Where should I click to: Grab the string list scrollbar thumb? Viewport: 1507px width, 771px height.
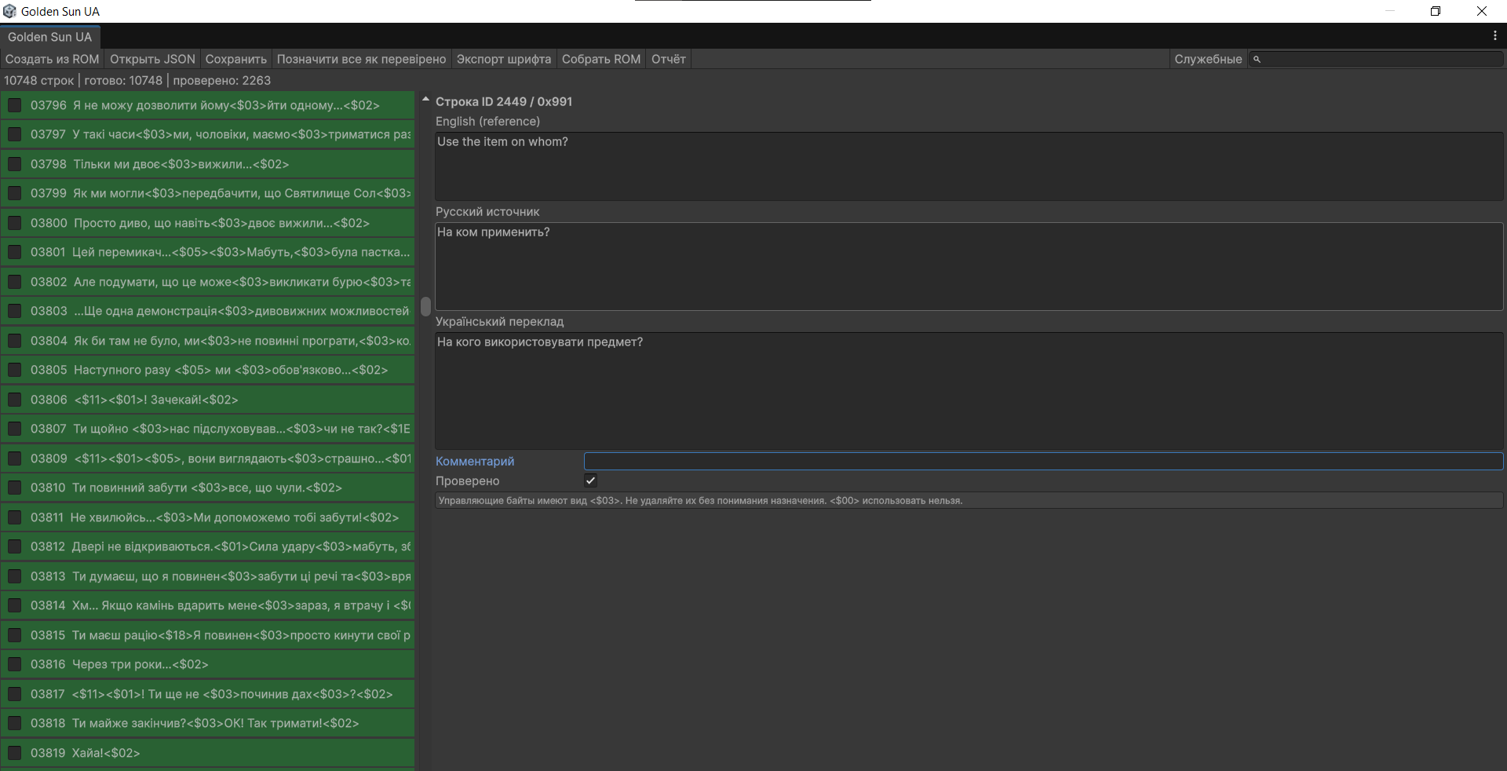click(426, 306)
